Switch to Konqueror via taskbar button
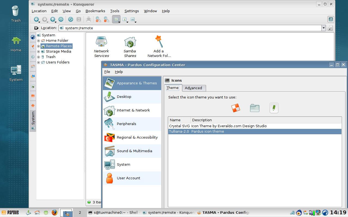This screenshot has height=217, width=348. point(169,212)
